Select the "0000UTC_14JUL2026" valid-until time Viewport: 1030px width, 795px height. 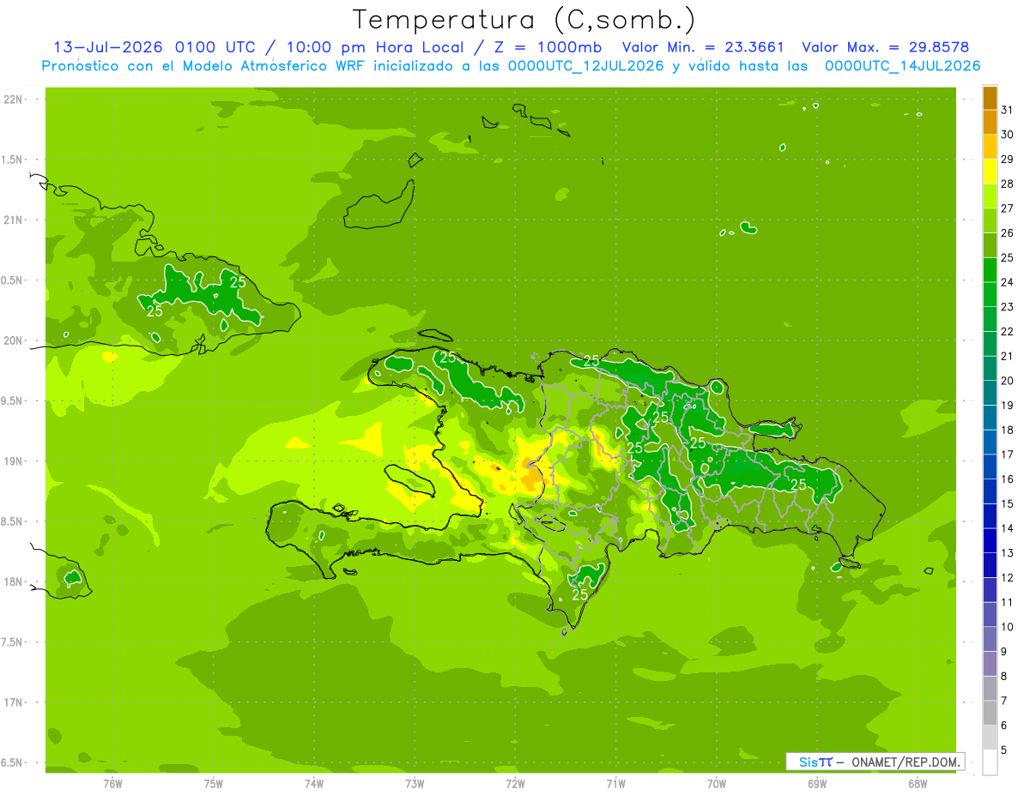point(903,66)
